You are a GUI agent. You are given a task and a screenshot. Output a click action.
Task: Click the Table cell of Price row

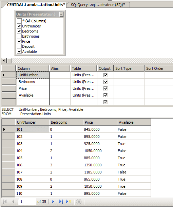(84, 88)
